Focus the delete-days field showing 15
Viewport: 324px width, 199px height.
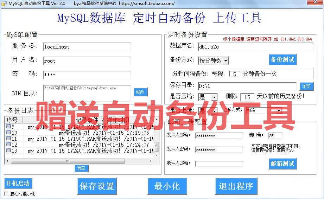click(247, 97)
